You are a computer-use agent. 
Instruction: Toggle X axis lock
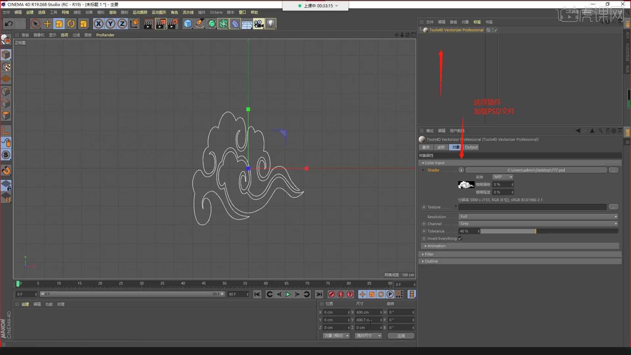[99, 24]
